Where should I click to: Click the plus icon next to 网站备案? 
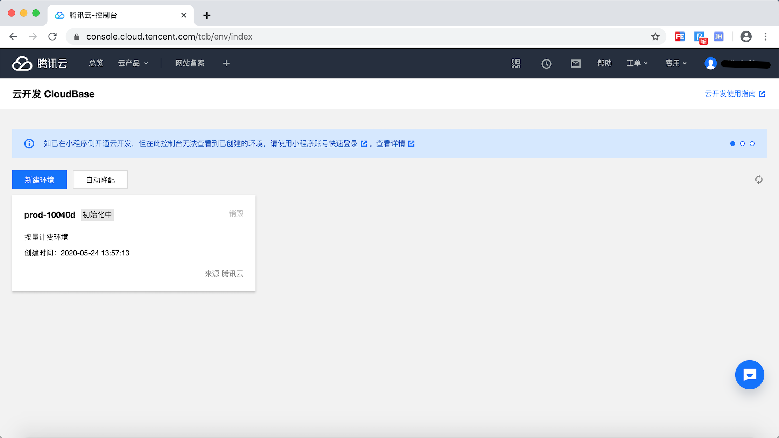click(x=226, y=63)
